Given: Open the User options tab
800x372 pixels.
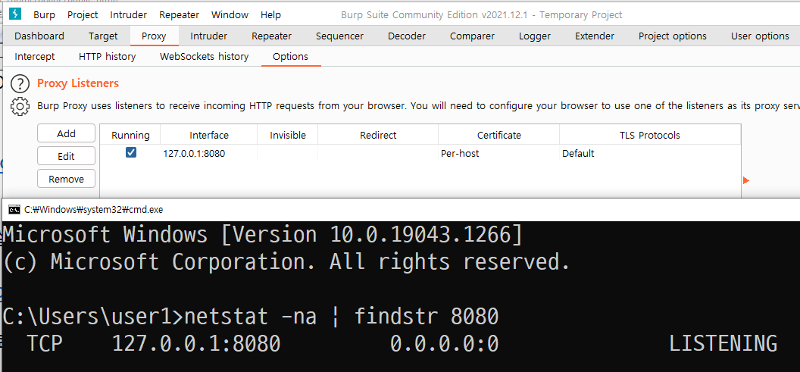Looking at the screenshot, I should [x=760, y=36].
